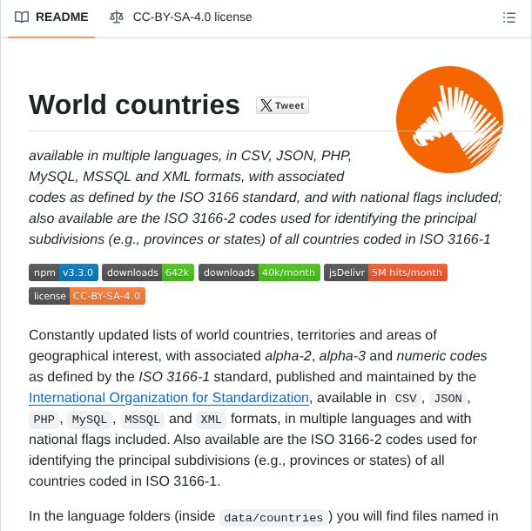Click the MySQL code label
This screenshot has height=531, width=532.
(90, 420)
